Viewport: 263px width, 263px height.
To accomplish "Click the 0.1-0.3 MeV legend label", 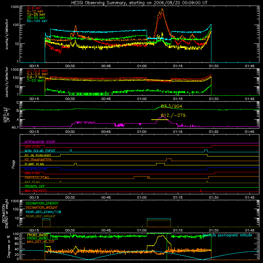I will coord(37,71).
